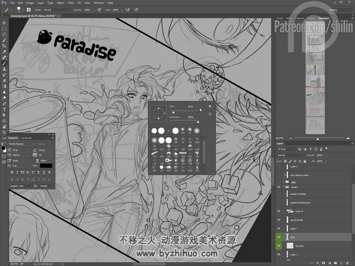Viewport: 355px width, 266px height.
Task: Select the Move tool
Action: point(4,23)
